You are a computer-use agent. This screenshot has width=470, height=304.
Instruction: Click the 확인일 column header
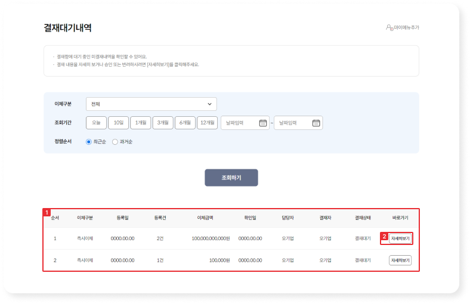[251, 218]
